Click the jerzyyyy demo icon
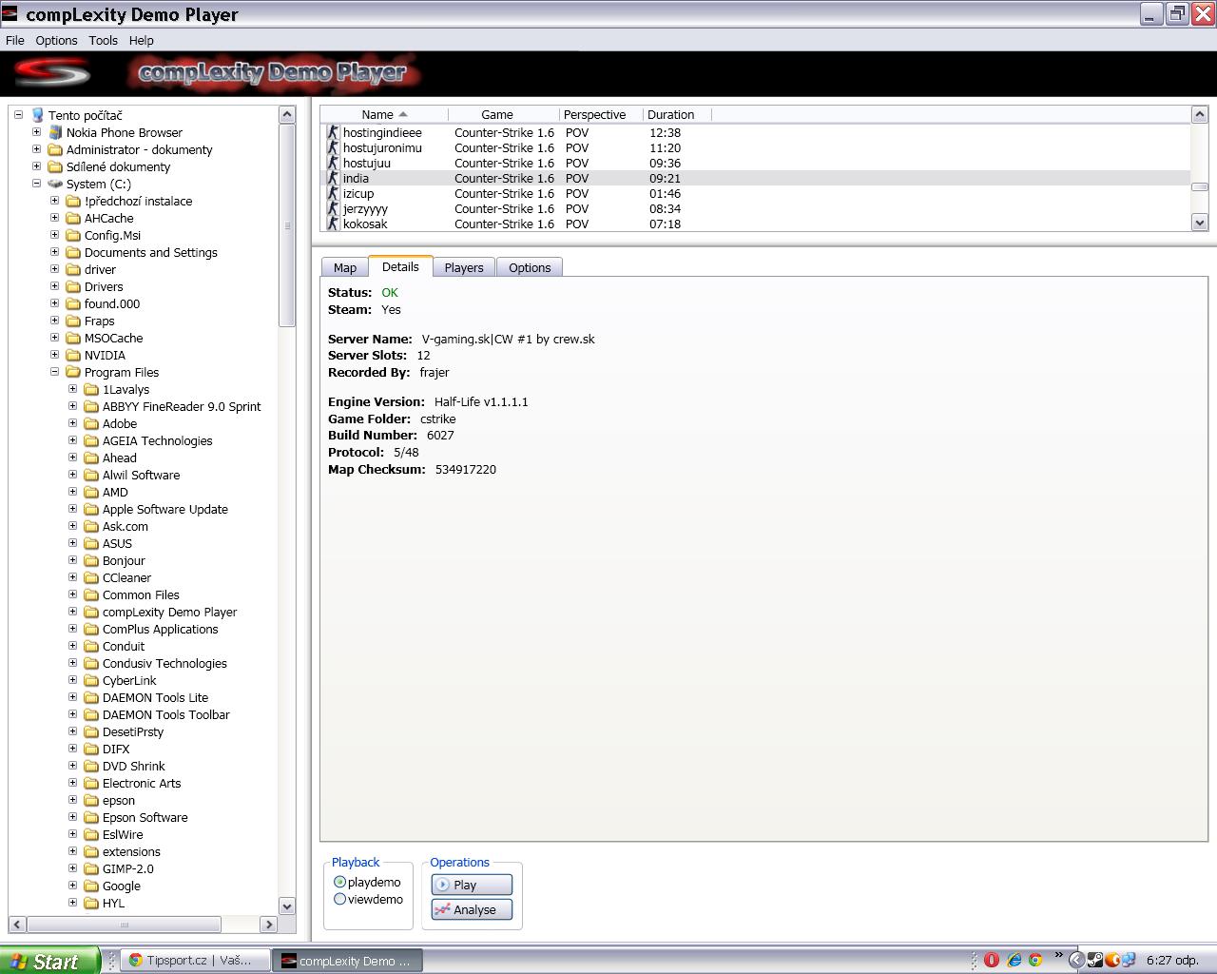The image size is (1217, 974). coord(333,208)
